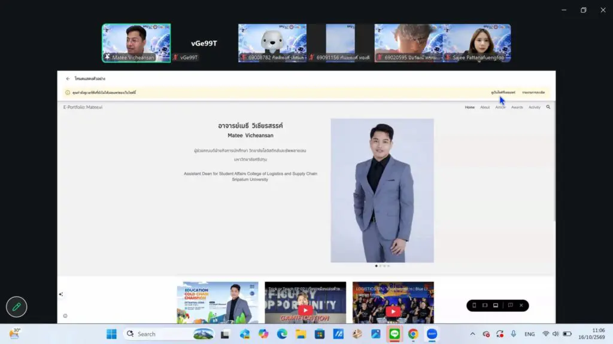The image size is (613, 344).
Task: Select participant tile labeled 69008782
Action: pos(272,43)
